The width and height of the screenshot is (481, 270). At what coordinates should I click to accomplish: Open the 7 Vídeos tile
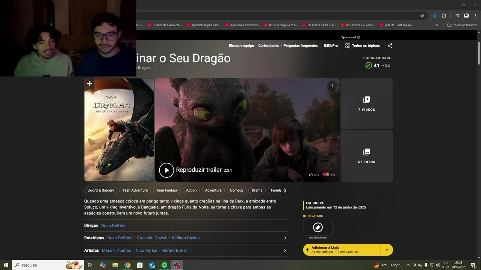pos(367,103)
